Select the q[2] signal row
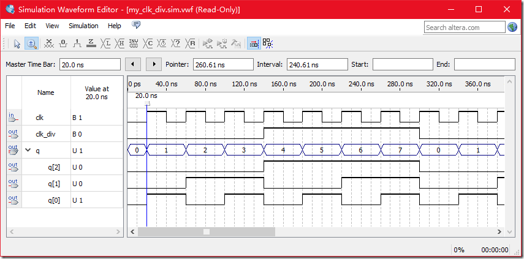The height and width of the screenshot is (259, 524). pyautogui.click(x=65, y=167)
